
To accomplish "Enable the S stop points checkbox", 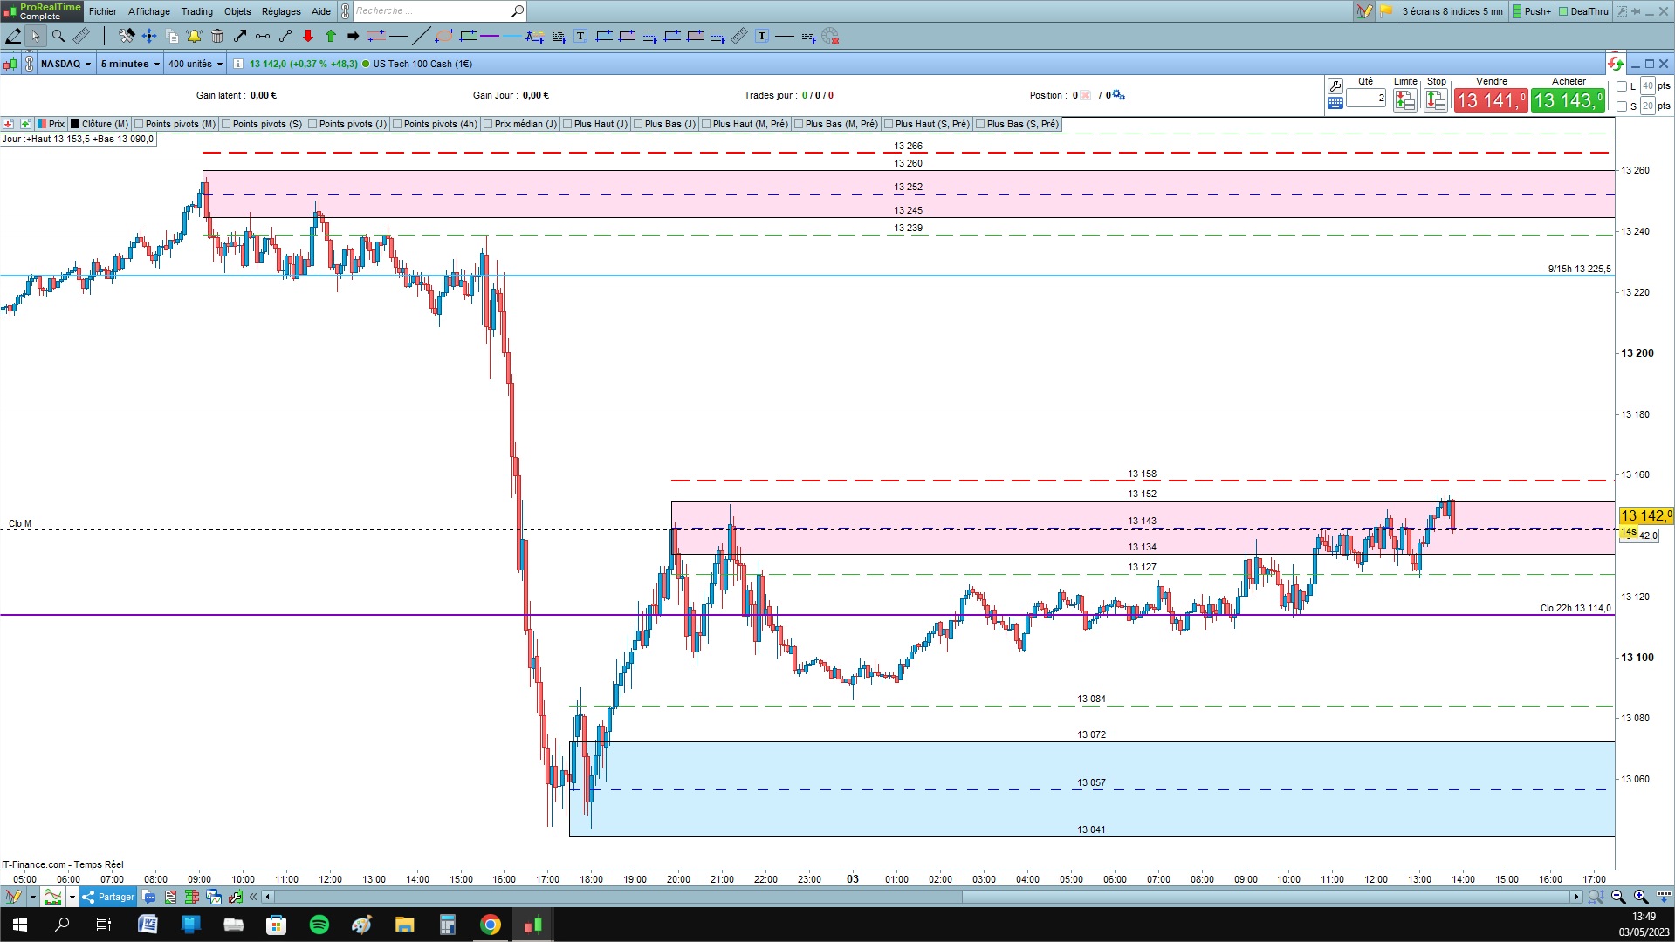I will (x=1622, y=106).
